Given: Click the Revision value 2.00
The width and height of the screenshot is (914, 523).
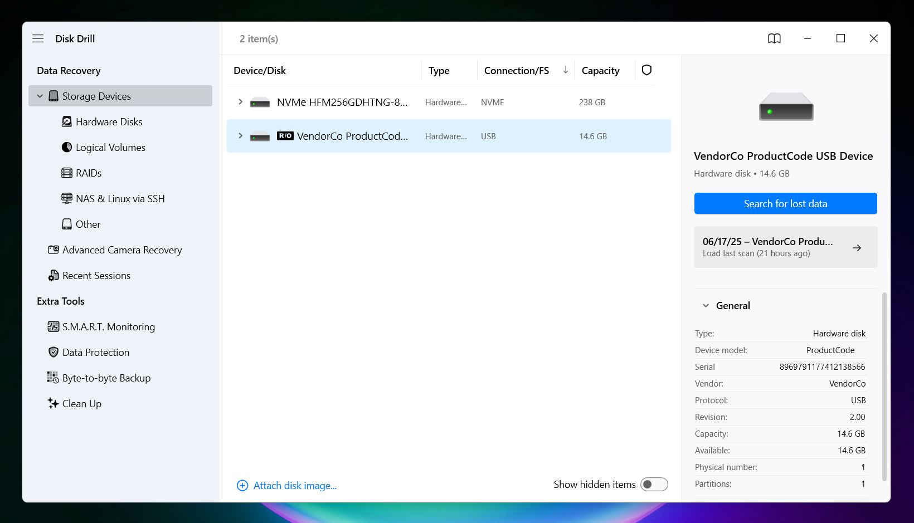Looking at the screenshot, I should (857, 417).
